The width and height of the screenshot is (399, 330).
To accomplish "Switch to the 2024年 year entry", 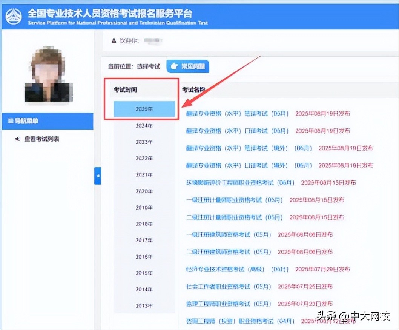I will pyautogui.click(x=144, y=125).
